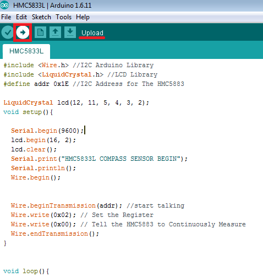Open the File menu
Image resolution: width=263 pixels, height=277 pixels.
pyautogui.click(x=6, y=17)
